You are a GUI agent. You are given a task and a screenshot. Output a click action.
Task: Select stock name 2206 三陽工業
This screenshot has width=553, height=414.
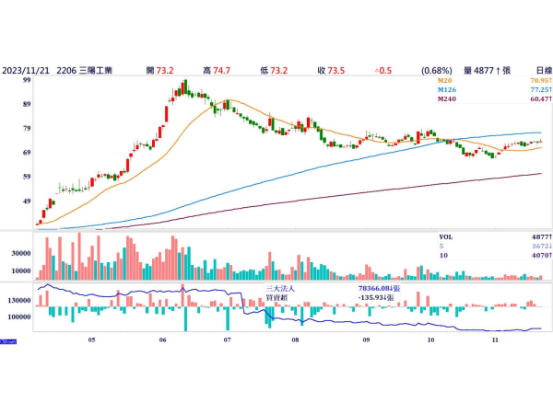(84, 71)
